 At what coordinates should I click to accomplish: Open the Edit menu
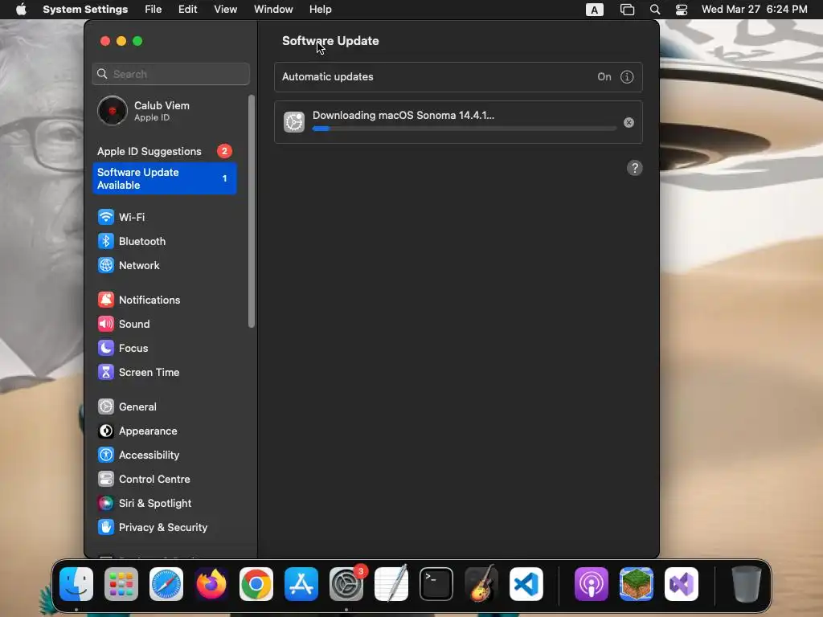coord(187,10)
